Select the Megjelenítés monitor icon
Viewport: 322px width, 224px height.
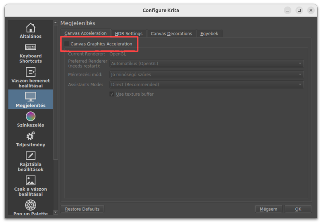pyautogui.click(x=31, y=97)
